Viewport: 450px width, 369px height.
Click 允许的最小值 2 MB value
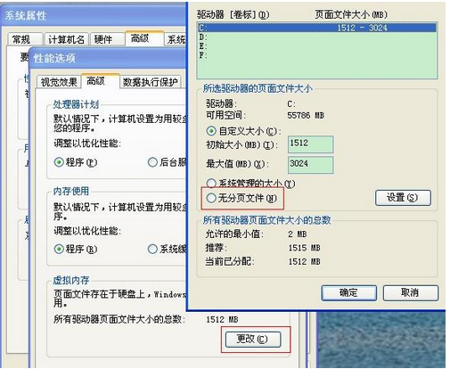pos(298,234)
